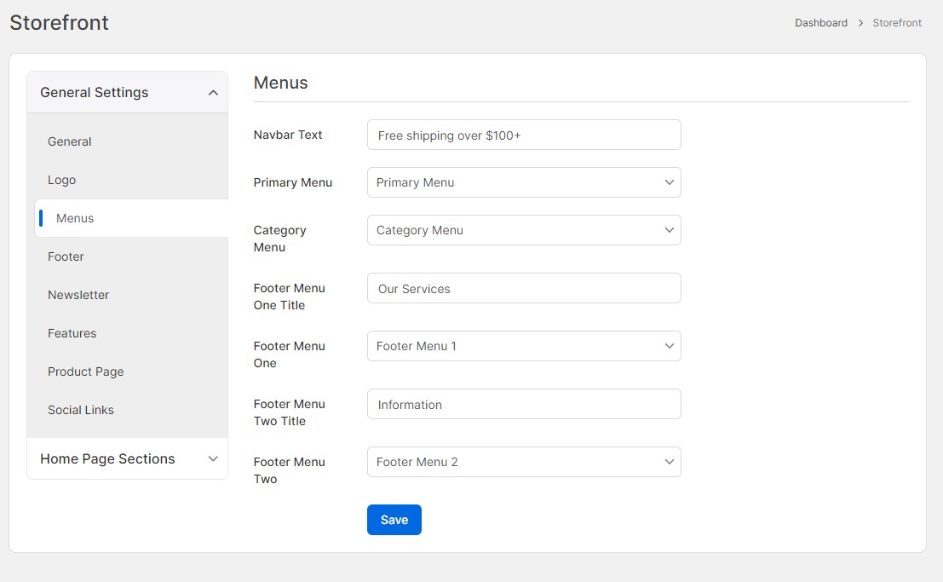Screen dimensions: 943x582
Task: Switch to the Logo settings tab
Action: pyautogui.click(x=62, y=180)
